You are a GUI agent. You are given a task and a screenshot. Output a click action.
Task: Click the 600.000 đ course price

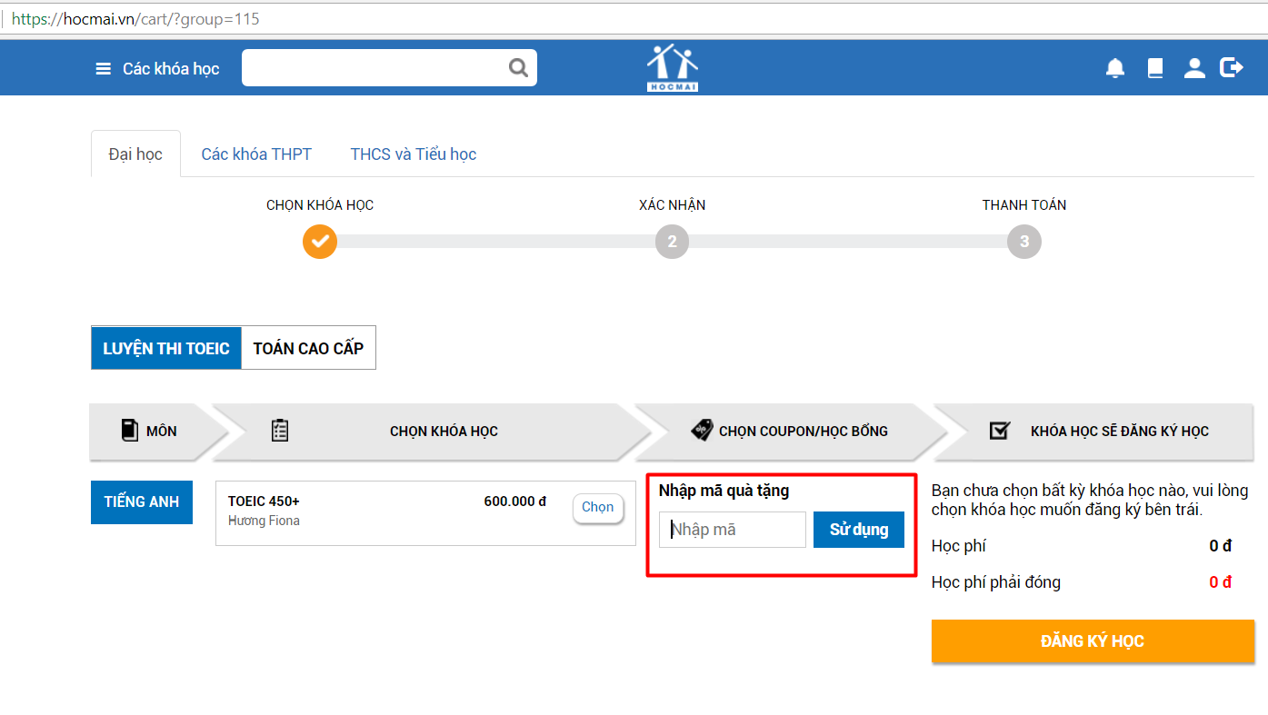pos(515,501)
